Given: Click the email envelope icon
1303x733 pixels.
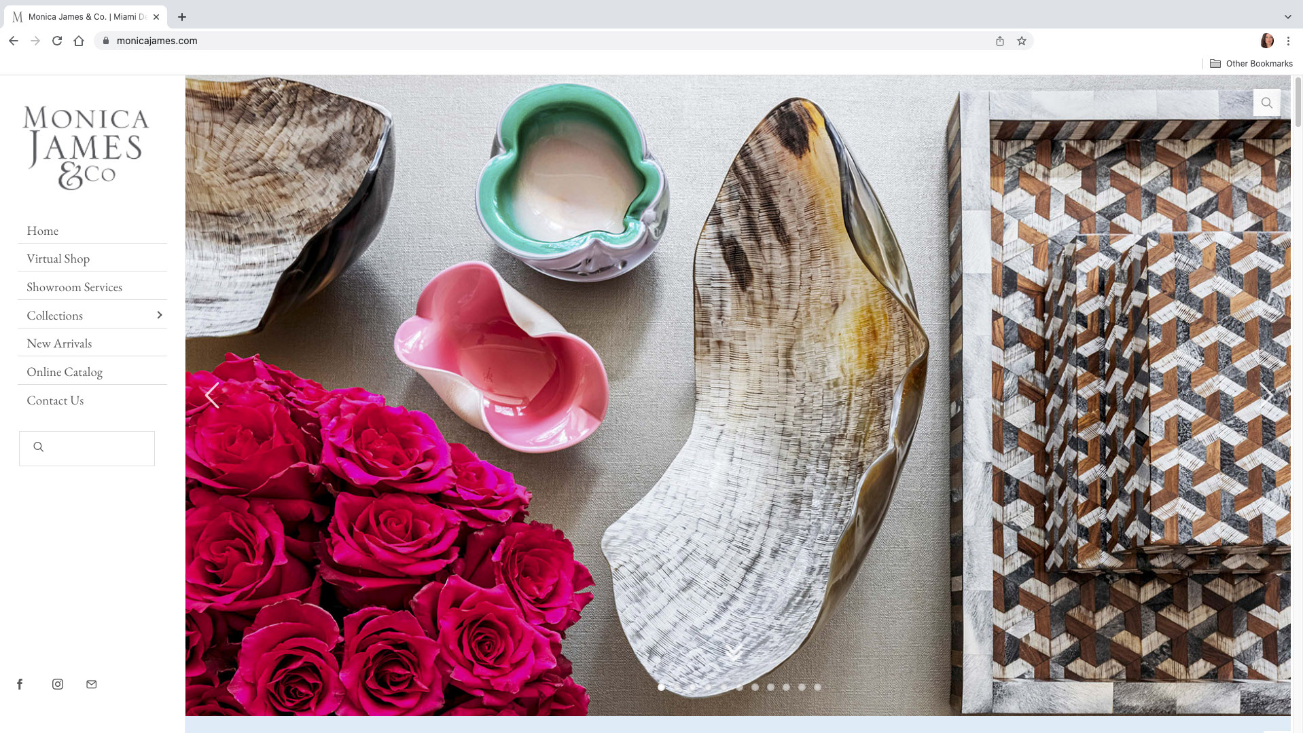Looking at the screenshot, I should pyautogui.click(x=92, y=684).
